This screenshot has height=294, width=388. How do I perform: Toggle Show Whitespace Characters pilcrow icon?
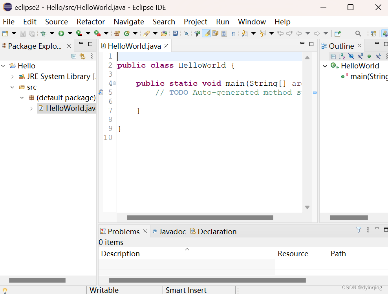(x=233, y=34)
